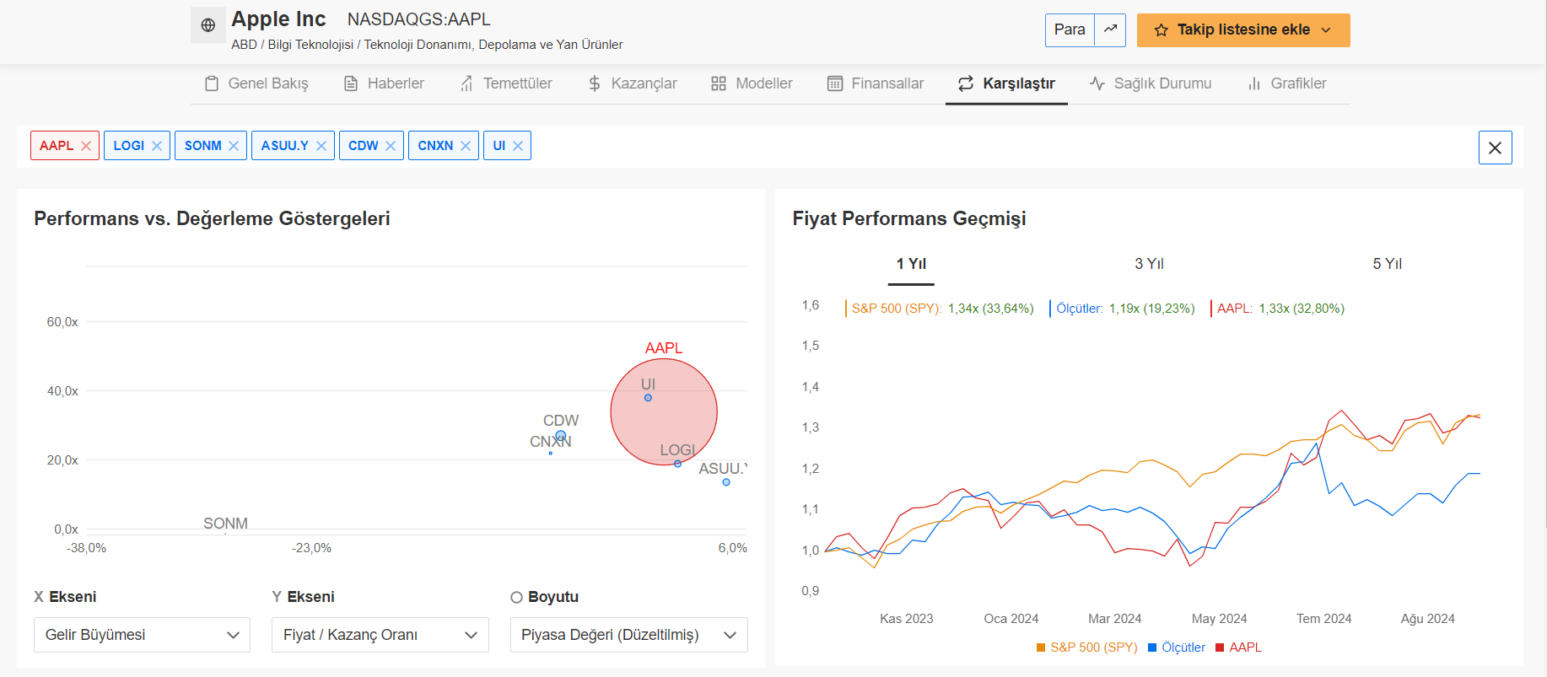Click the bar chart icon of Grafikler

[x=1254, y=83]
